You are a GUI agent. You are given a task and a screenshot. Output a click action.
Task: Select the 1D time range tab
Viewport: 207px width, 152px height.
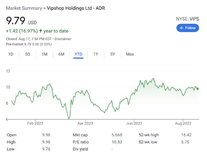[x=11, y=54]
